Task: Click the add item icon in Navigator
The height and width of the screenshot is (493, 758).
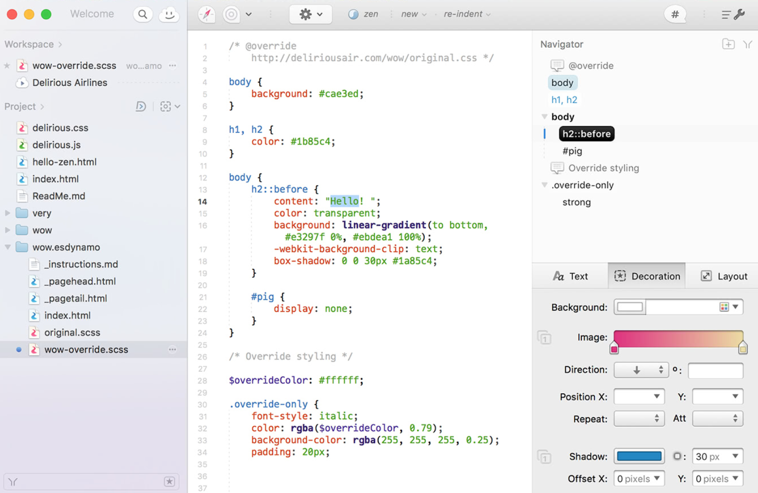Action: pyautogui.click(x=728, y=44)
